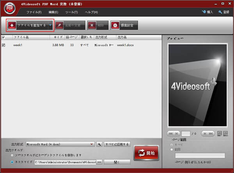Select the すべて page range radio

[x=172, y=145]
